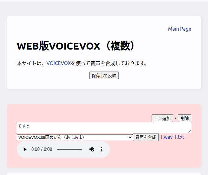Open the 1.txt file link

179,137
